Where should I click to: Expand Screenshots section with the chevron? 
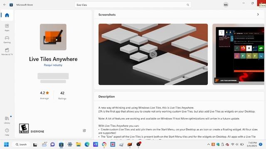click(258, 14)
